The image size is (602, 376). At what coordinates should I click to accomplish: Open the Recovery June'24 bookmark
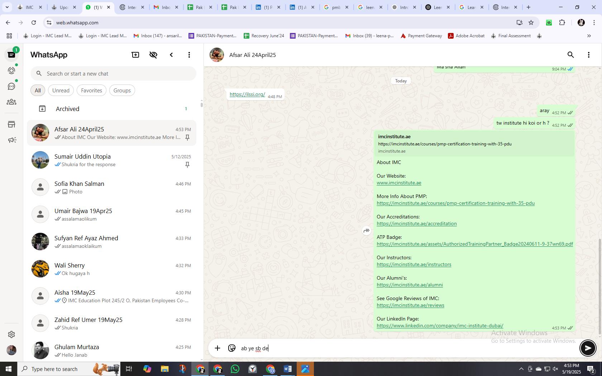click(x=264, y=36)
